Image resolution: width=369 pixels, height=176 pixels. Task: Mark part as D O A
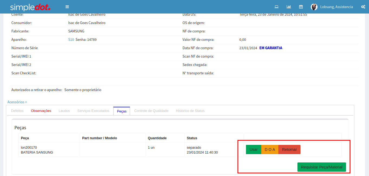tap(270, 150)
